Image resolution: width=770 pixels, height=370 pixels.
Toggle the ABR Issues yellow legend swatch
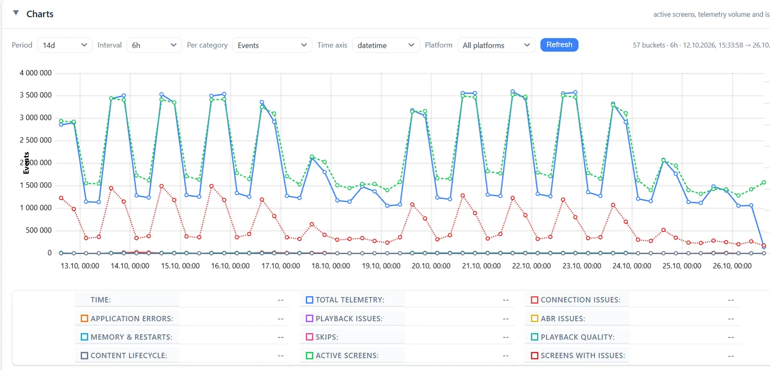(x=534, y=319)
